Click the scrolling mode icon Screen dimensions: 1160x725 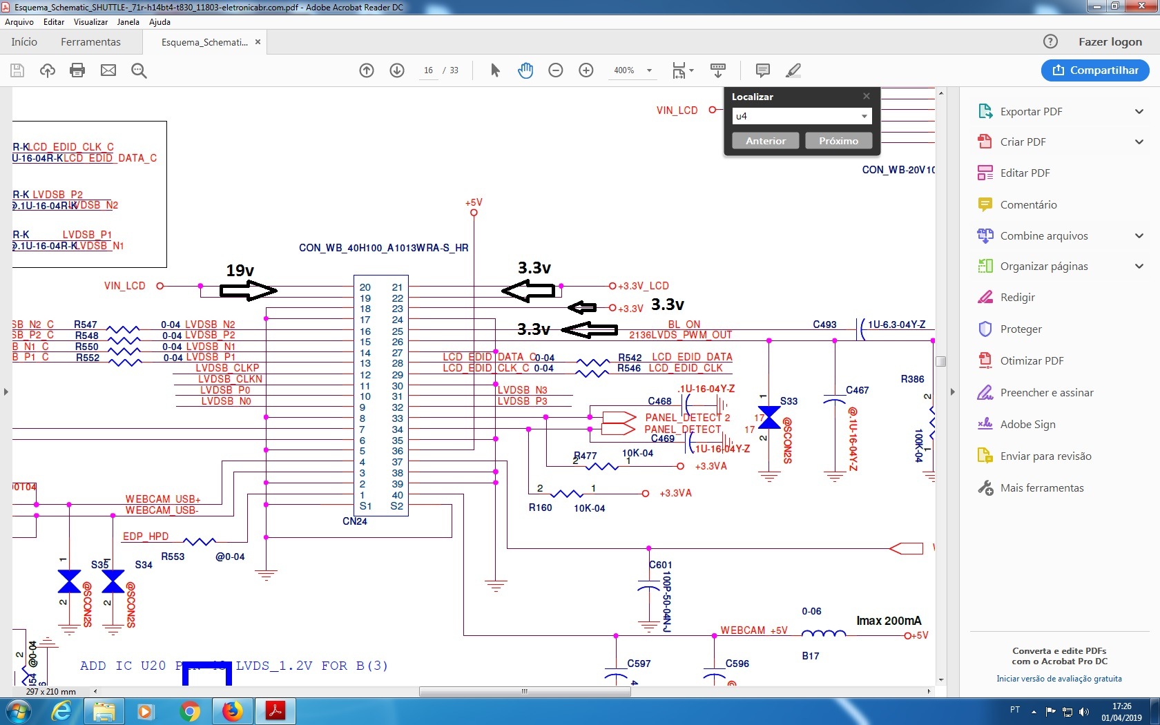coord(718,70)
